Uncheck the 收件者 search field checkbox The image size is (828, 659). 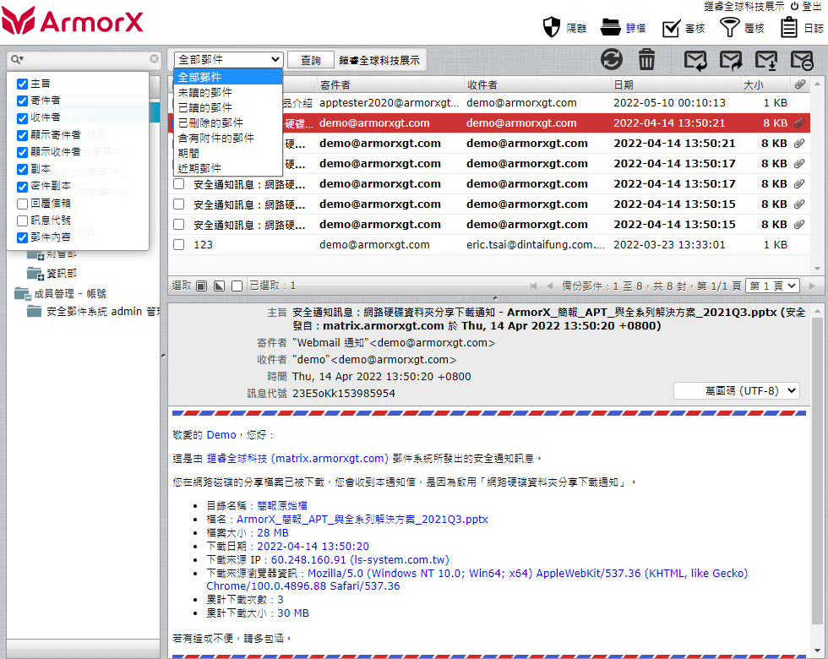tap(22, 117)
